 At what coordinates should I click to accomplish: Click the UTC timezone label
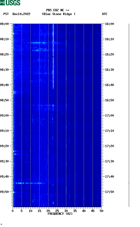click(105, 14)
